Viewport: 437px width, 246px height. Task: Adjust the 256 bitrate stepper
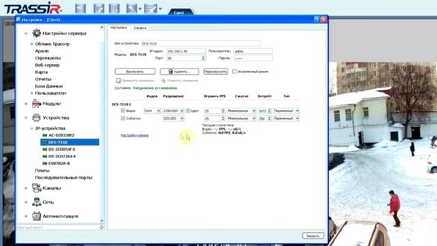(269, 118)
